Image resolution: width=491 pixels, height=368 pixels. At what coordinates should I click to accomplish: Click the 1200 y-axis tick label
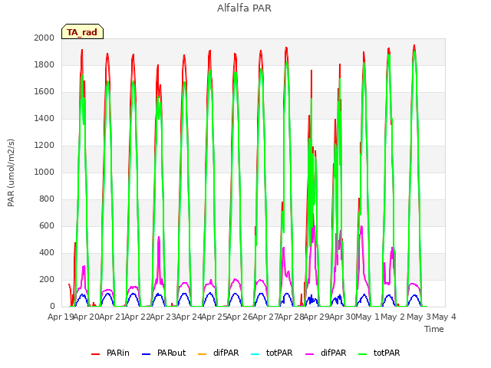point(44,145)
